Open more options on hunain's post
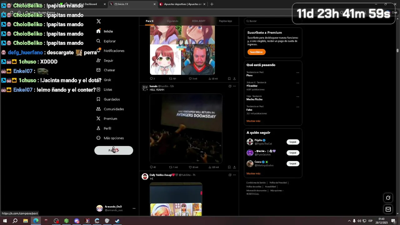 pos(234,86)
